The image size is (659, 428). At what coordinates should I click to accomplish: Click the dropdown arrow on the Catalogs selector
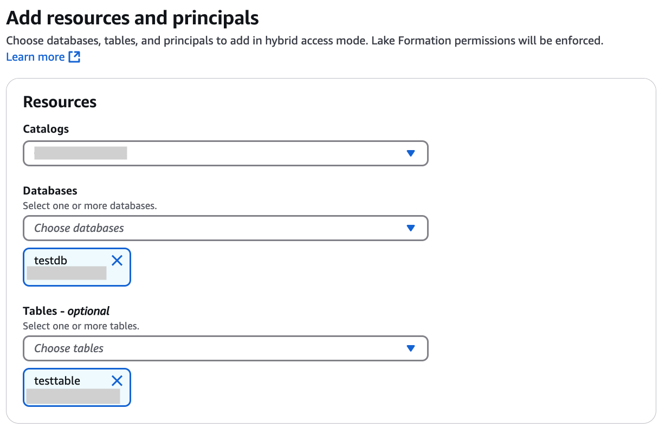tap(411, 153)
